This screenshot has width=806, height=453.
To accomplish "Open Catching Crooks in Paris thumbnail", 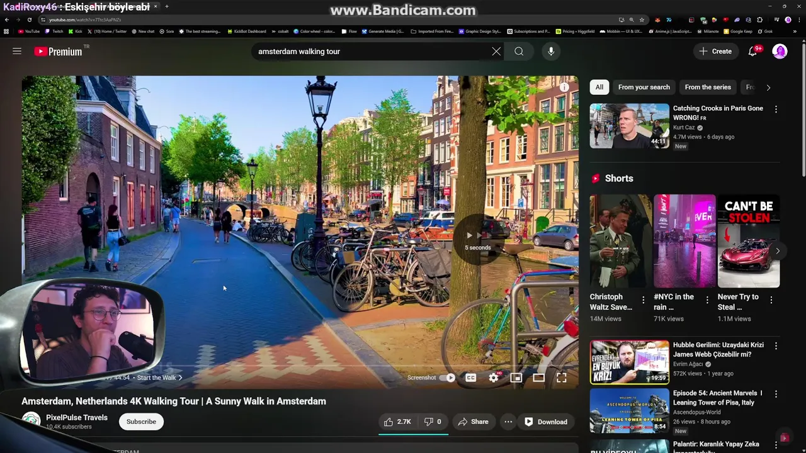I will tap(629, 126).
